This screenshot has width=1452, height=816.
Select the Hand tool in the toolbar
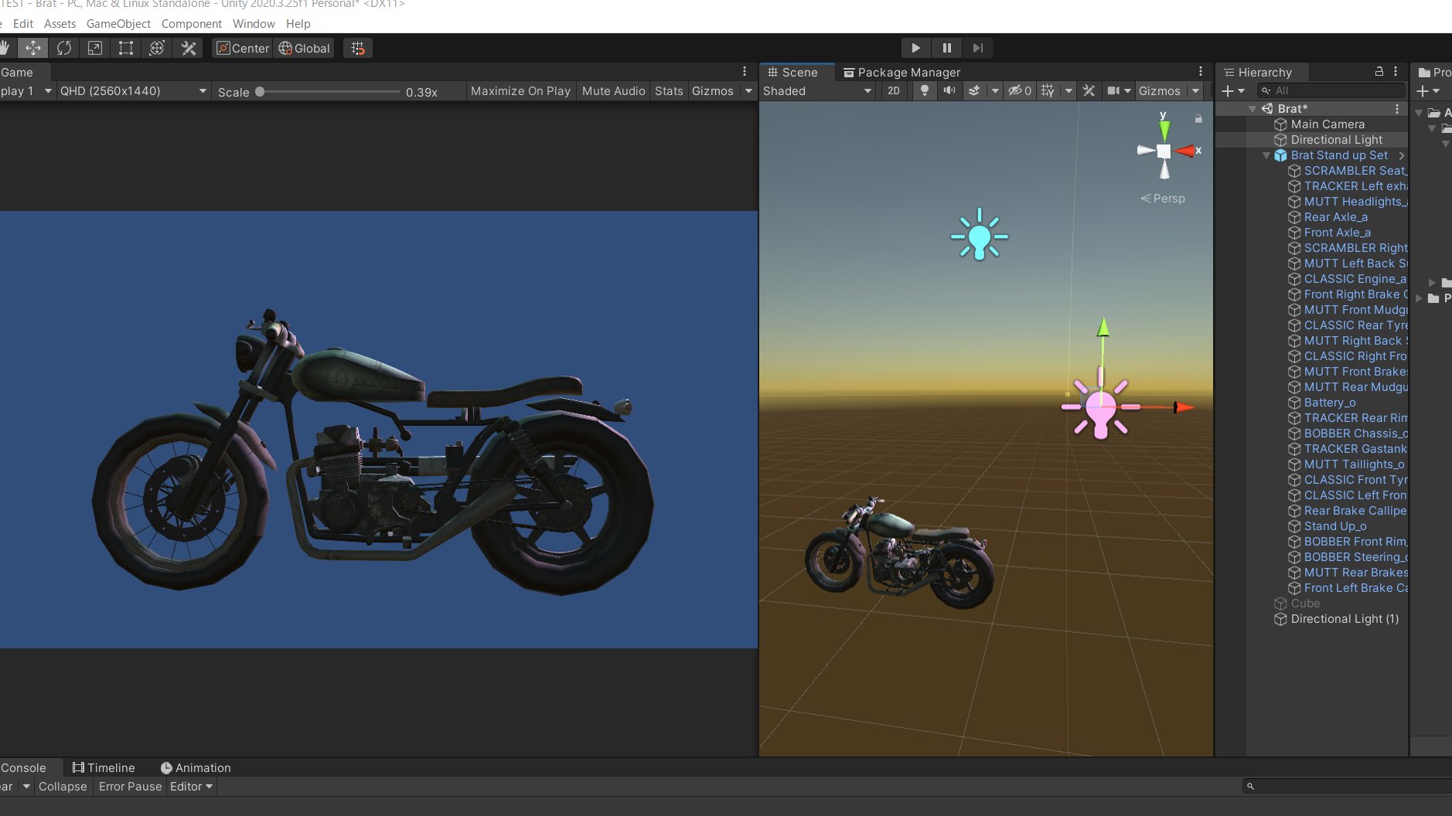click(x=5, y=48)
